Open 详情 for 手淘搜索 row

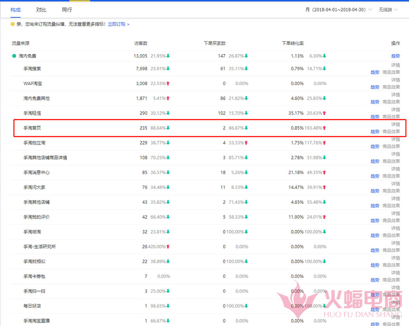tap(395, 65)
